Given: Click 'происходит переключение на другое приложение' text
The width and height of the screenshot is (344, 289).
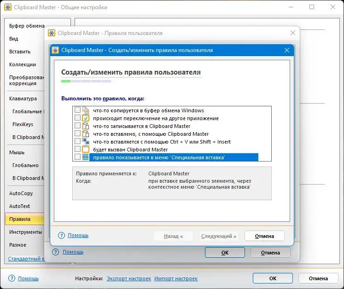Looking at the screenshot, I should pyautogui.click(x=156, y=118).
